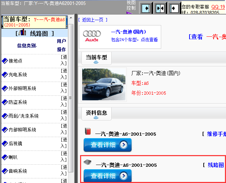Click the 车型:A6 red text
This screenshot has width=226, height=183.
[x=140, y=83]
